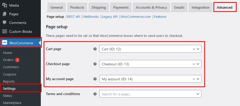The height and width of the screenshot is (106, 240).
Task: Clear the Checkout page selection
Action: pos(194,64)
